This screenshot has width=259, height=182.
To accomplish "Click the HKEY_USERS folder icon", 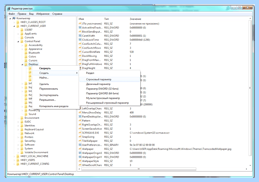I will [18, 160].
